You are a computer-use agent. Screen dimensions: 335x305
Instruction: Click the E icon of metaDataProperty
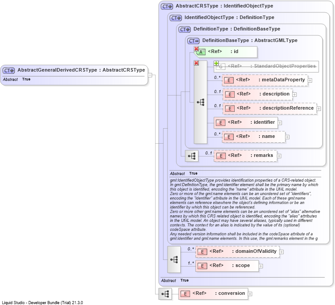[229, 80]
